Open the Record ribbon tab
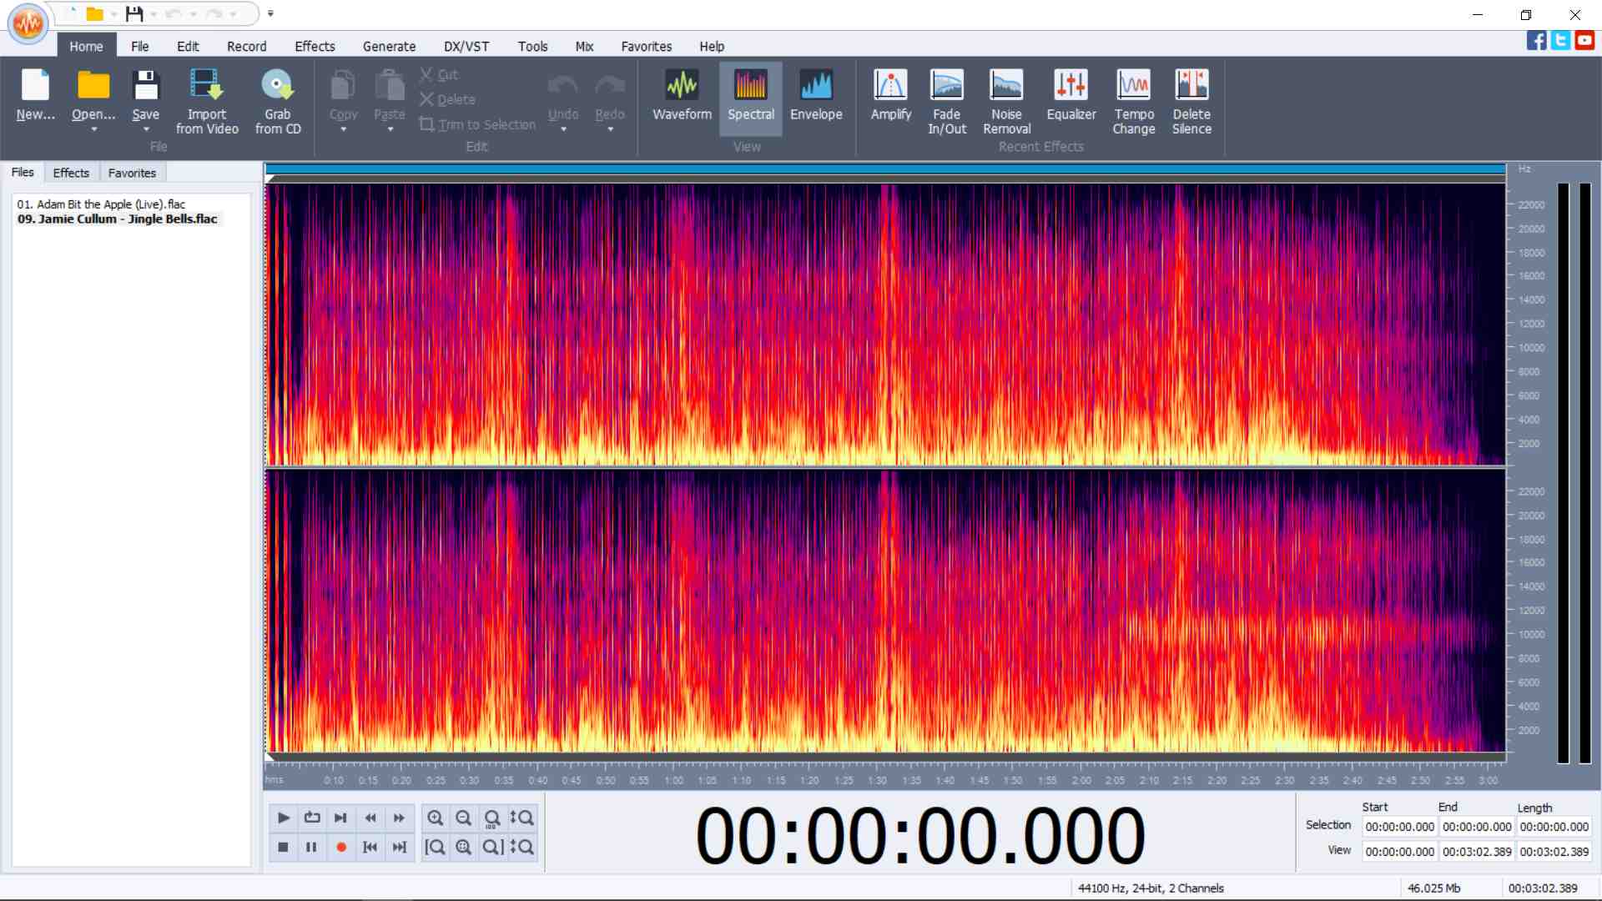This screenshot has height=901, width=1602. coord(246,46)
